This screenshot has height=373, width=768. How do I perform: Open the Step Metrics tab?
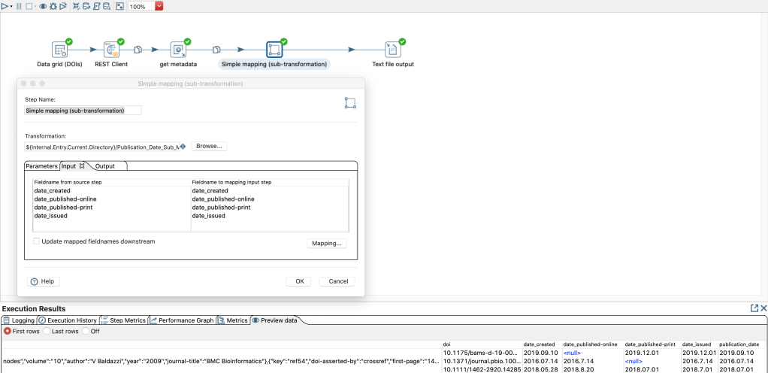pyautogui.click(x=124, y=320)
